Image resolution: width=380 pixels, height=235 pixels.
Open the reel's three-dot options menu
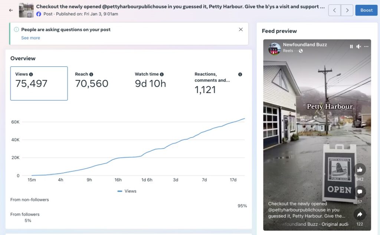pos(366,46)
